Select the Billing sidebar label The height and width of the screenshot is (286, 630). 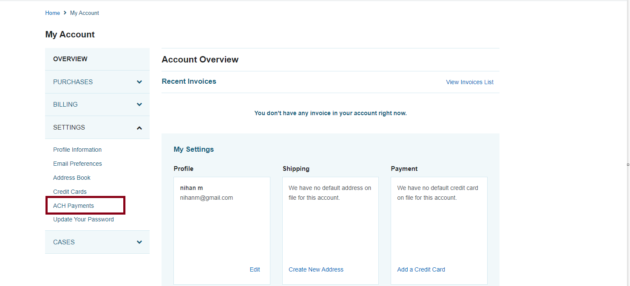65,105
